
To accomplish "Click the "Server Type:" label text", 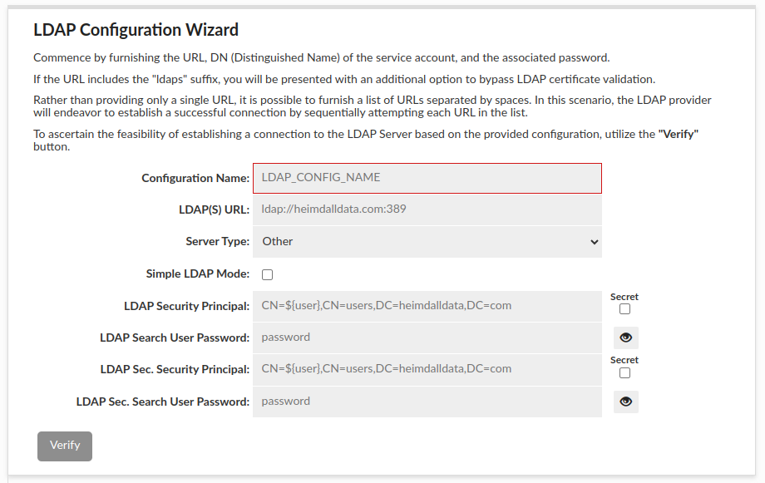I will 217,242.
